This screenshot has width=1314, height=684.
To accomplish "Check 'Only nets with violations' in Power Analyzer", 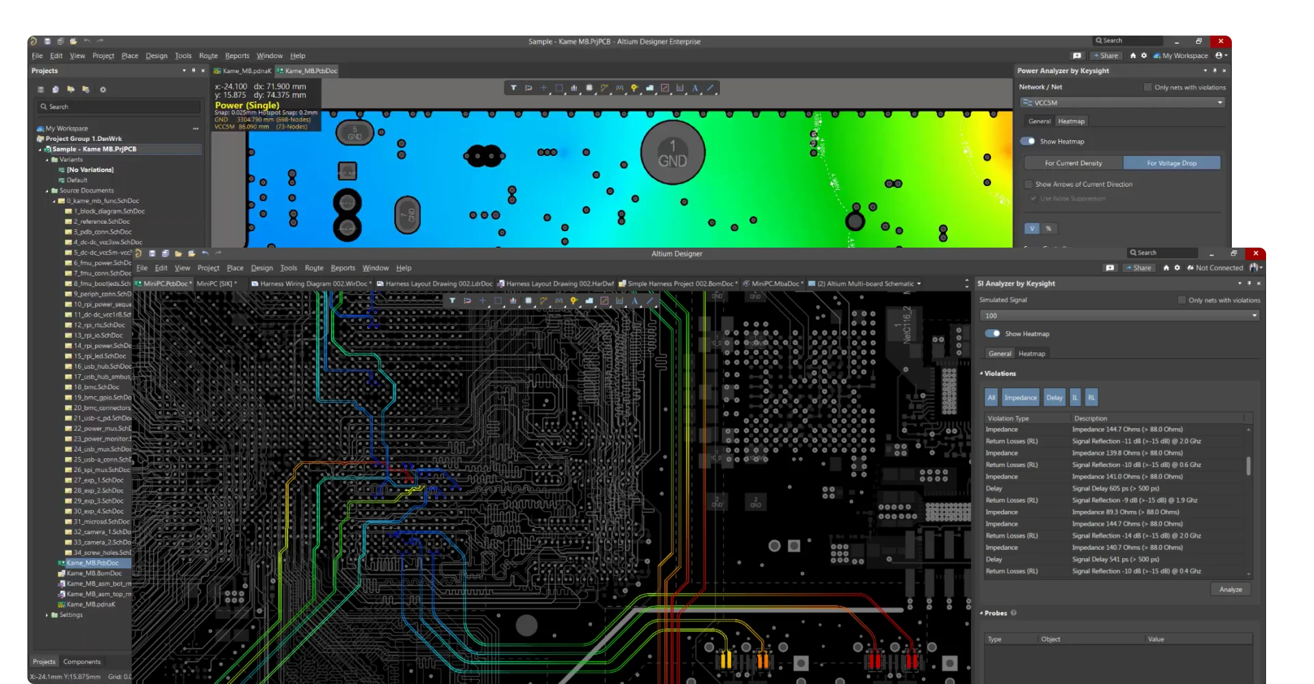I will tap(1148, 87).
